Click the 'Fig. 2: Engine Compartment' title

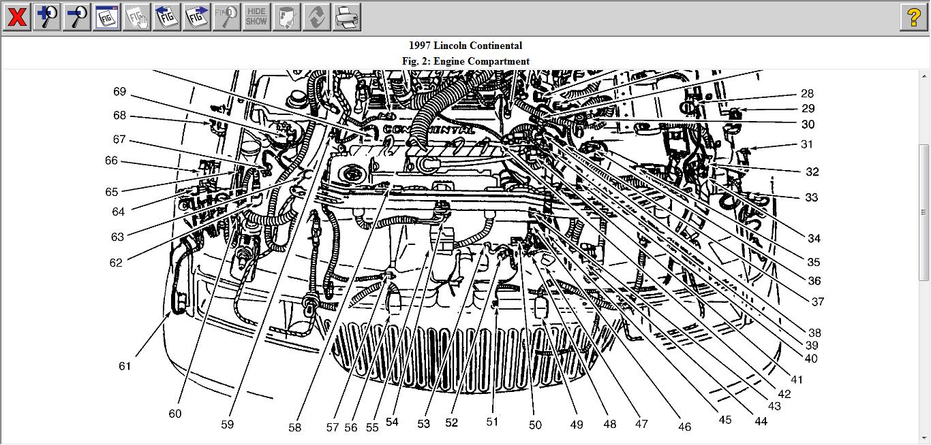point(465,61)
